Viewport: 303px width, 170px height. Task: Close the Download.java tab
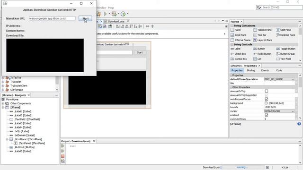pyautogui.click(x=128, y=21)
